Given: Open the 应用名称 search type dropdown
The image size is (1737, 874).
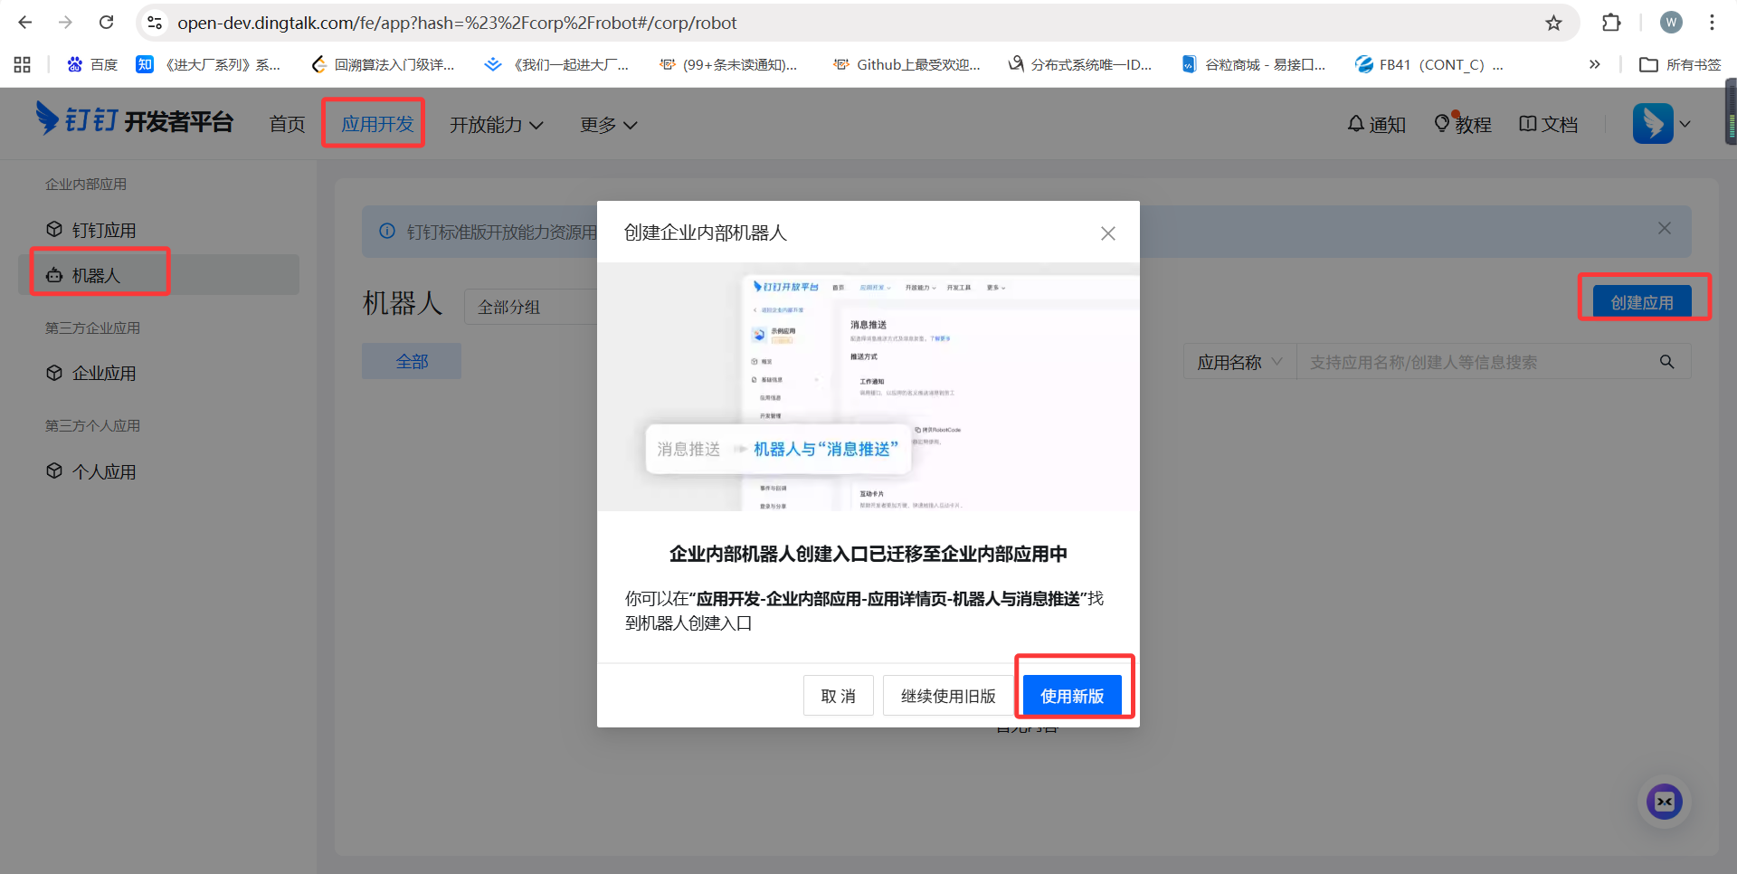Looking at the screenshot, I should 1239,362.
